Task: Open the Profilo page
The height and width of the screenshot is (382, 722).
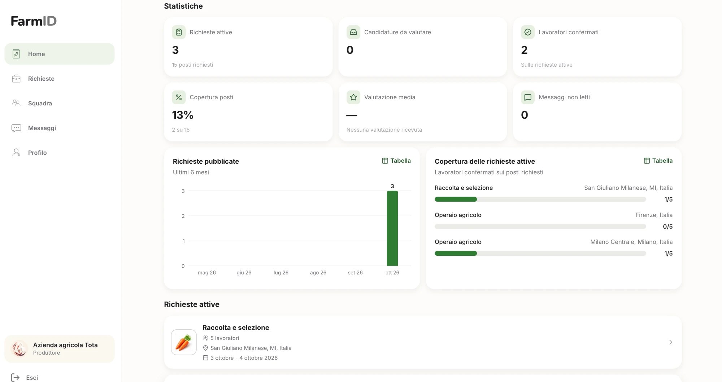Action: point(60,153)
